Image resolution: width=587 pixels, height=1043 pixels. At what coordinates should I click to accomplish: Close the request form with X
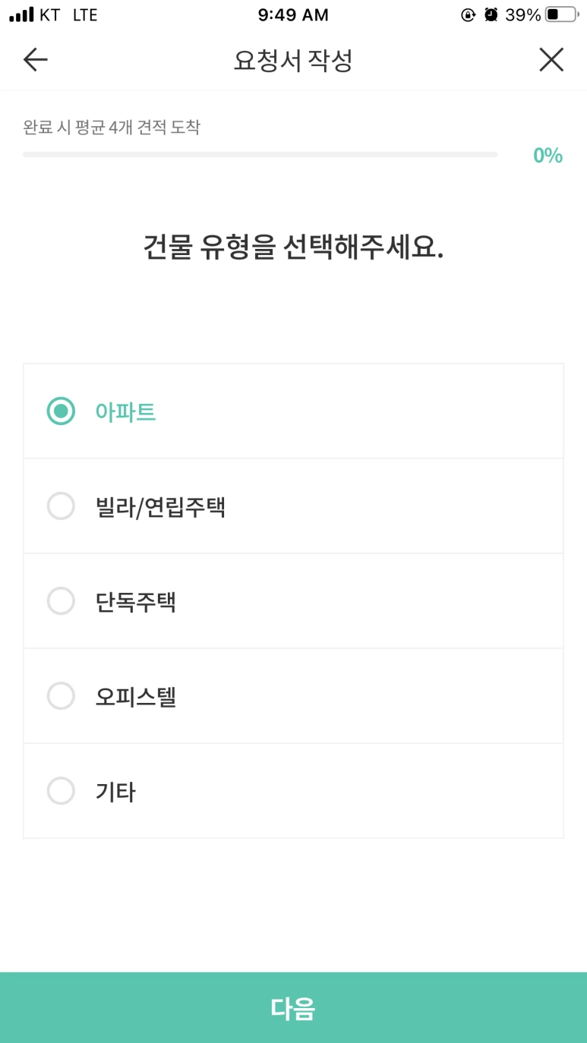coord(551,60)
